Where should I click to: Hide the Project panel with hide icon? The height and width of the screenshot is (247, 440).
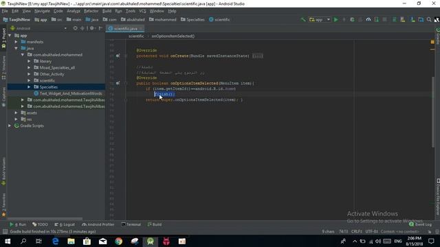pos(100,28)
